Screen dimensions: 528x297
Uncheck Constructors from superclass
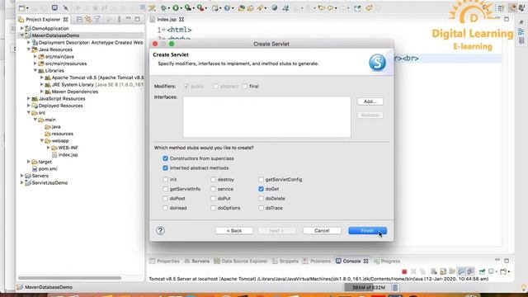coord(165,158)
